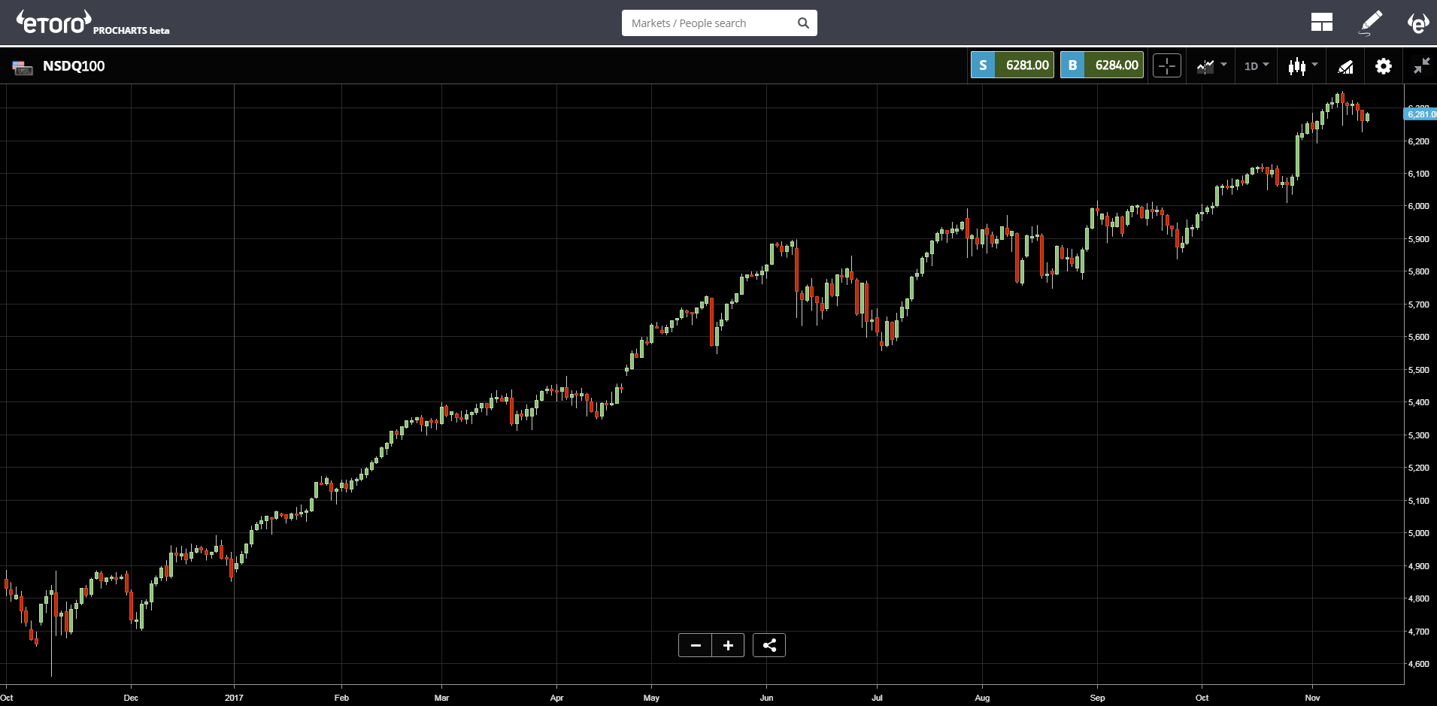Click the May label on time axis
Image resolution: width=1437 pixels, height=706 pixels.
(651, 698)
